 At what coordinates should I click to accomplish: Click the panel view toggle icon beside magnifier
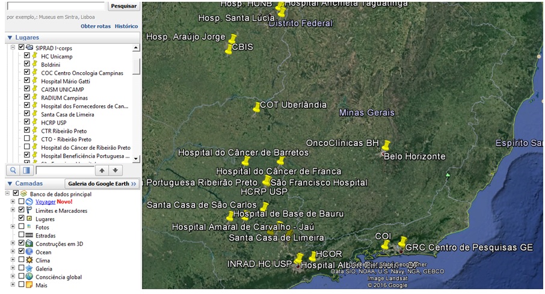pyautogui.click(x=26, y=170)
